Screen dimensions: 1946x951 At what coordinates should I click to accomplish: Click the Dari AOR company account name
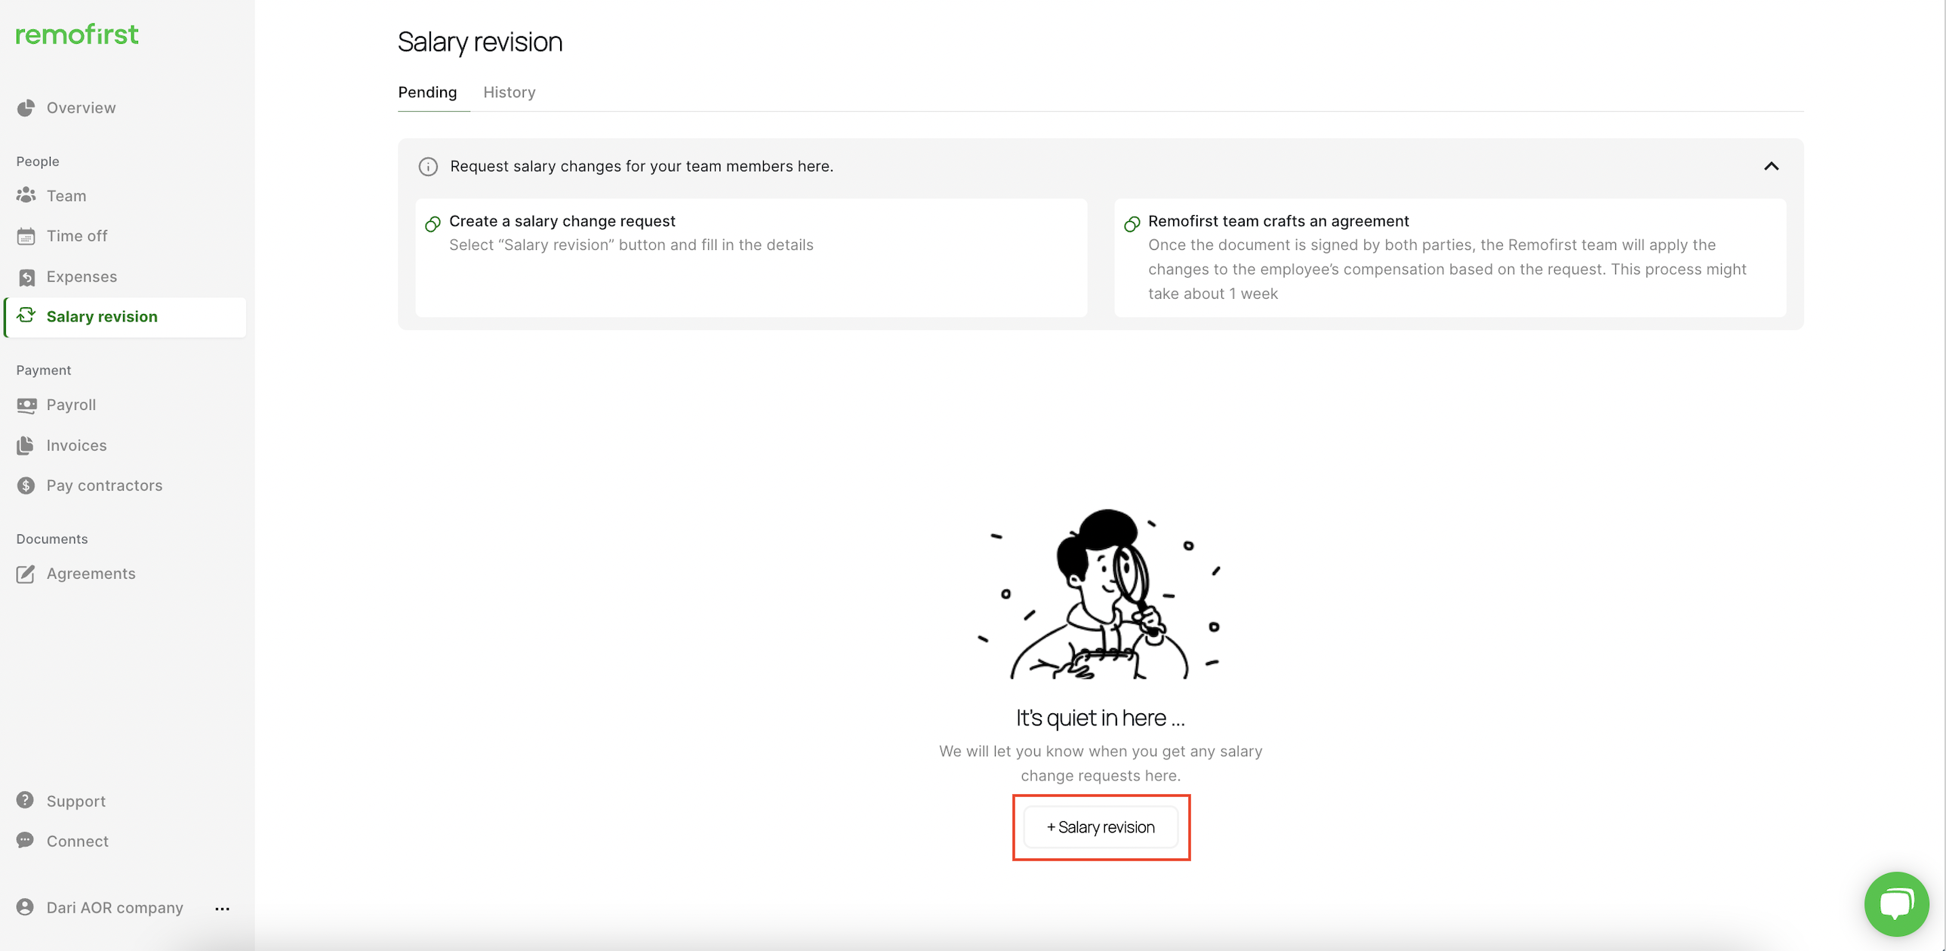coord(115,908)
